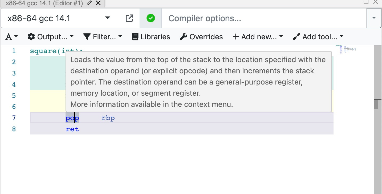This screenshot has height=194, width=382.
Task: Click the green compilation status checkmark
Action: pyautogui.click(x=151, y=18)
